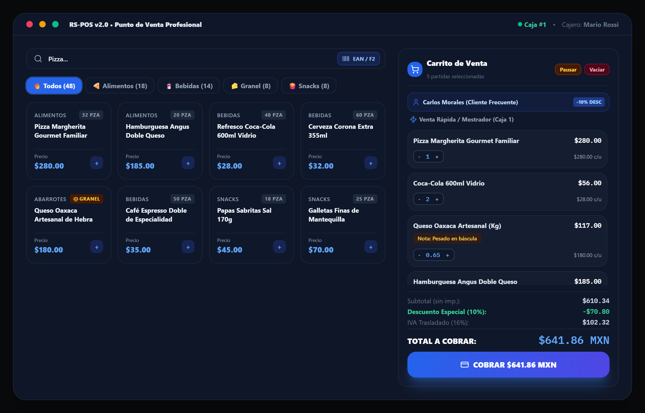Click the Caja #1 status indicator
645x413 pixels.
click(x=532, y=25)
